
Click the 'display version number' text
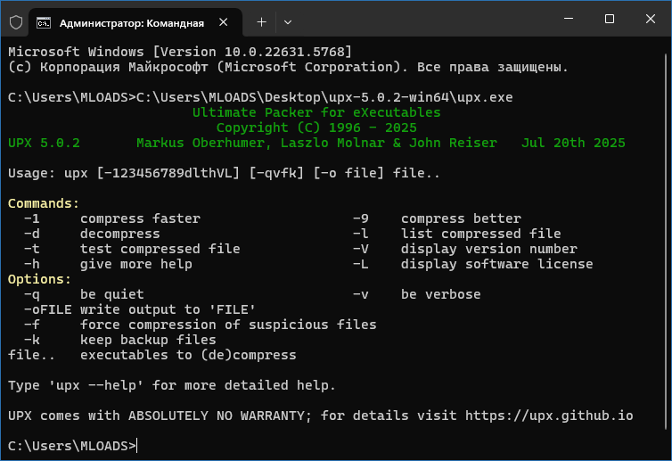489,249
